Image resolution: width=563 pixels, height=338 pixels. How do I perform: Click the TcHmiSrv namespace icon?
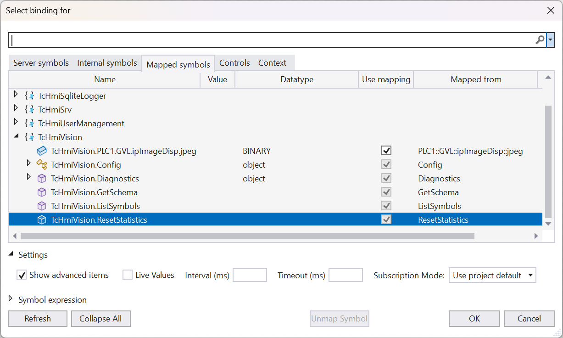click(x=30, y=110)
